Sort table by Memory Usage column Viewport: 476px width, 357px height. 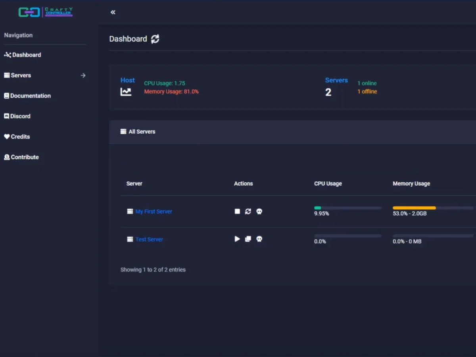coord(411,184)
